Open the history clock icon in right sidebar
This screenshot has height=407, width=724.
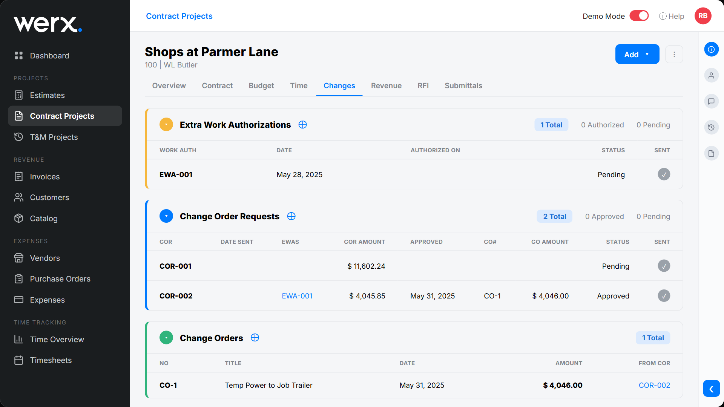tap(711, 127)
